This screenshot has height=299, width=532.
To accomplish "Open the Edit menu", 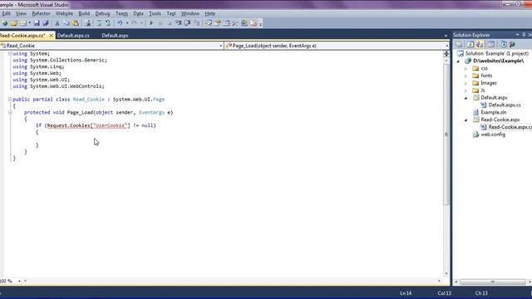I will click(6, 13).
